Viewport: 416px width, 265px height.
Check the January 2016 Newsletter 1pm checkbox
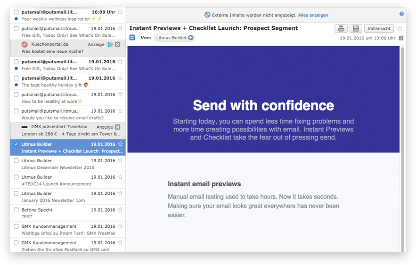click(16, 194)
